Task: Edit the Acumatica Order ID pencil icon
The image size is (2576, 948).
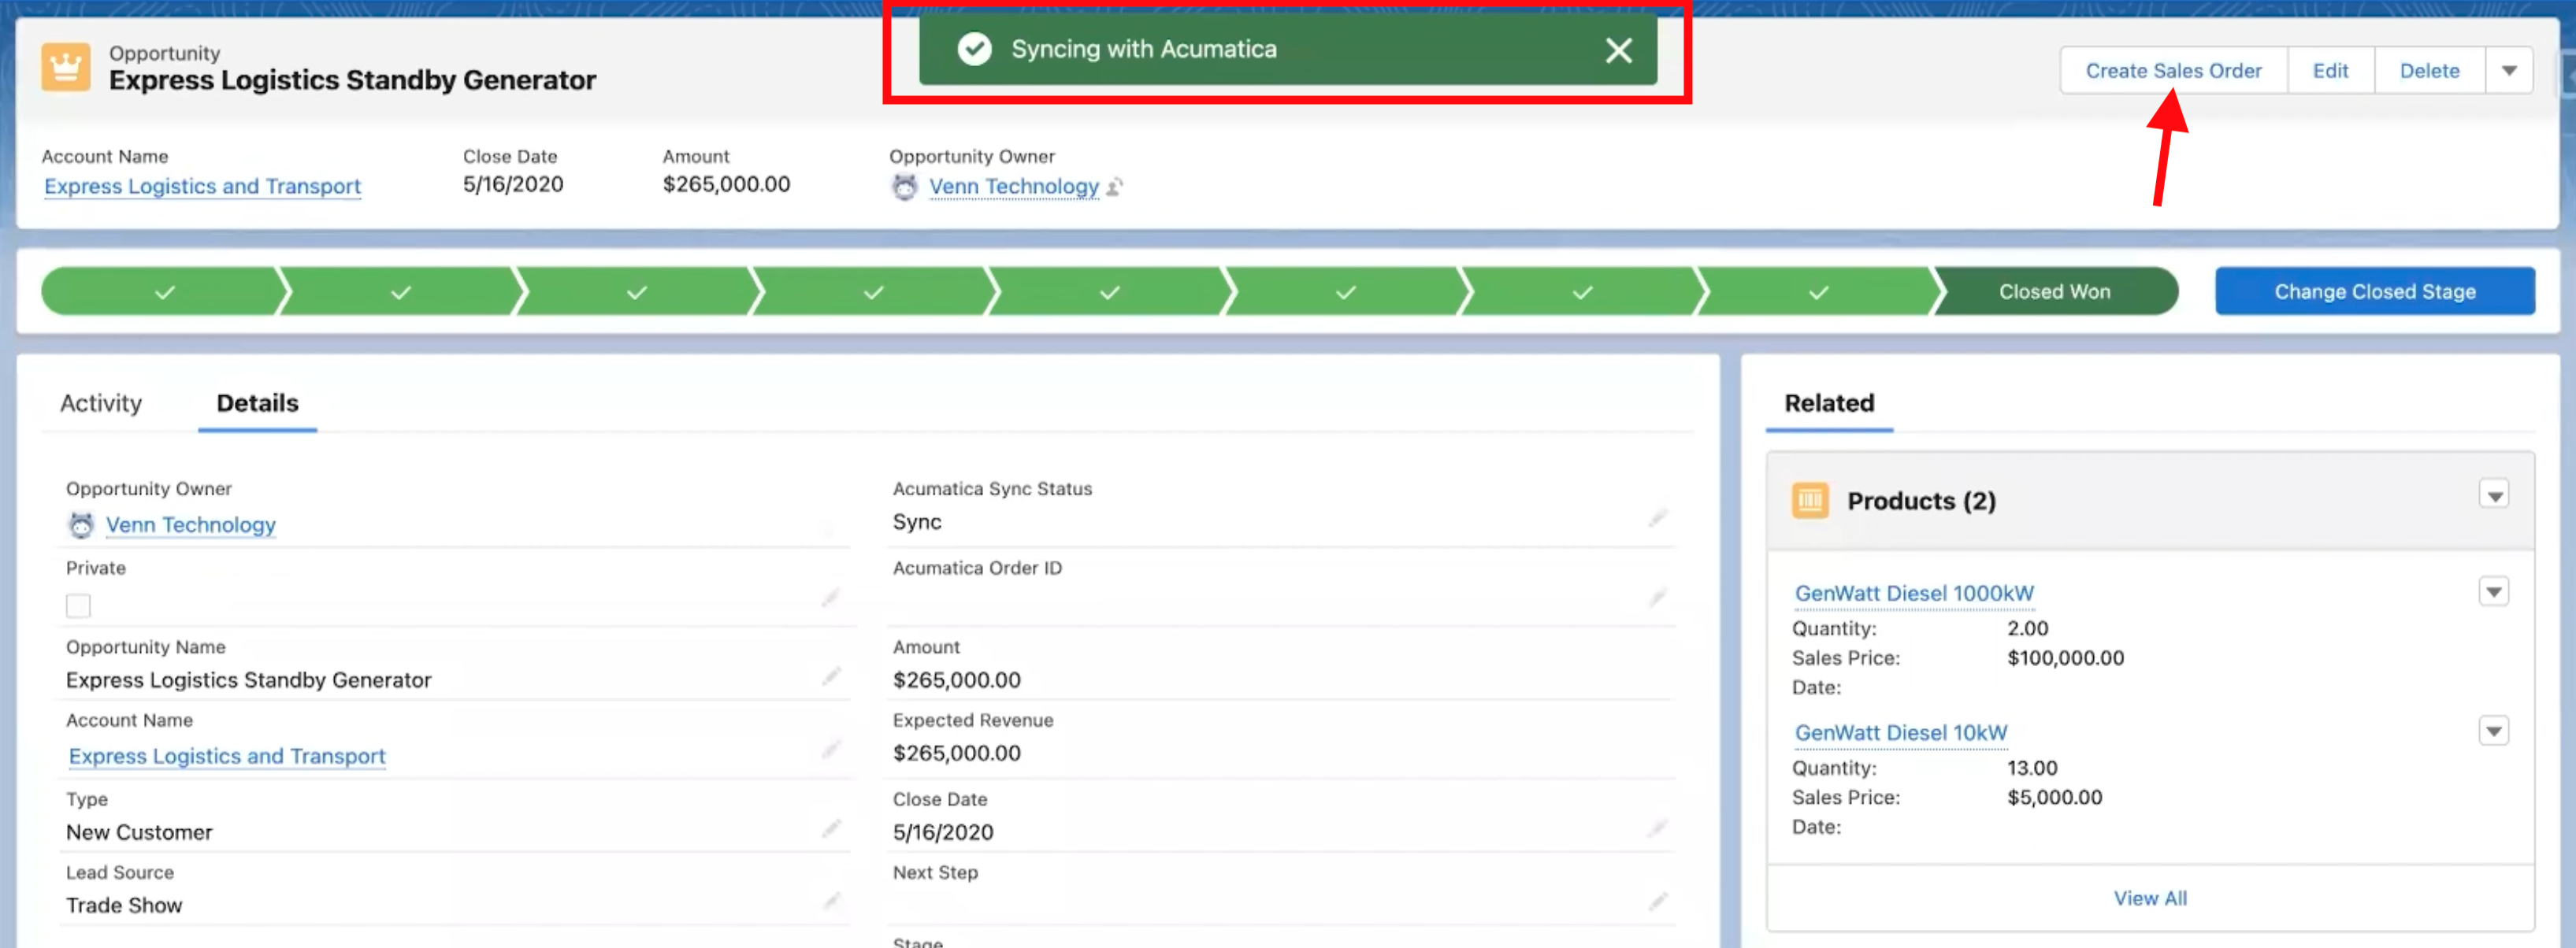Action: 1657,598
